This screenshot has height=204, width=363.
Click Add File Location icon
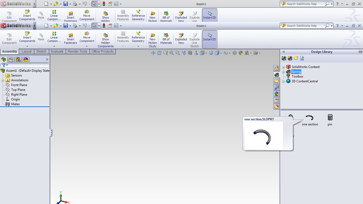[290, 58]
